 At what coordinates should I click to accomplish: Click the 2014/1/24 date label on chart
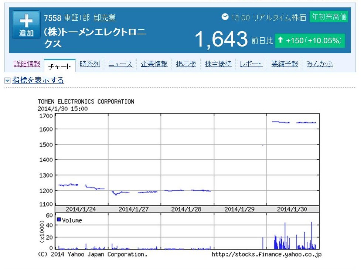81,209
